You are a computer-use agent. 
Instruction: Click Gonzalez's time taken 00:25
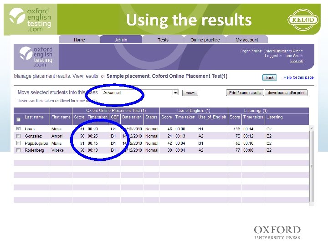click(x=92, y=136)
